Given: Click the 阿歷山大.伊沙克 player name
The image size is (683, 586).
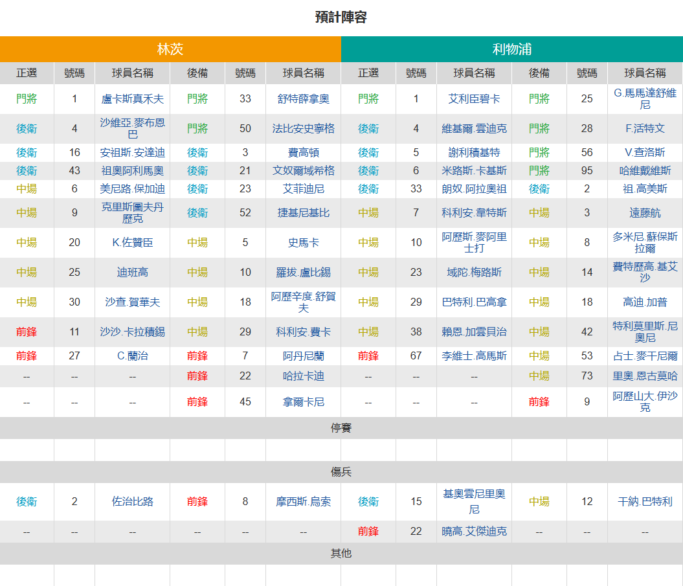Looking at the screenshot, I should tap(645, 402).
